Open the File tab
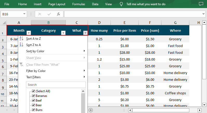The image size is (207, 113). click(7, 4)
